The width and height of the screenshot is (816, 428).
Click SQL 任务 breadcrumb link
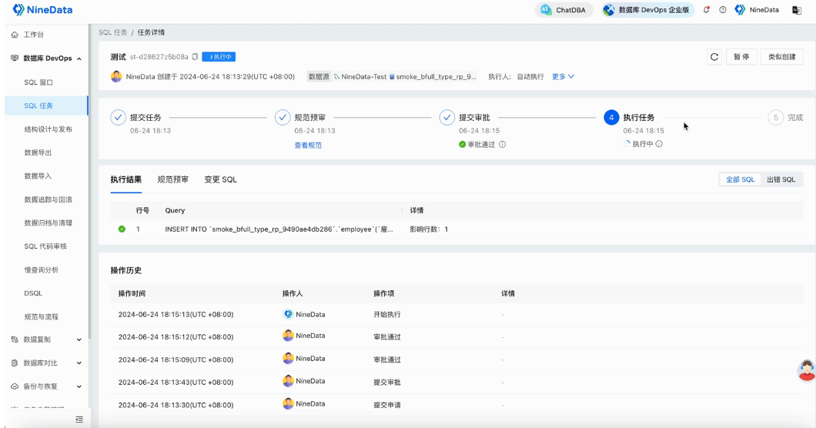pos(113,32)
